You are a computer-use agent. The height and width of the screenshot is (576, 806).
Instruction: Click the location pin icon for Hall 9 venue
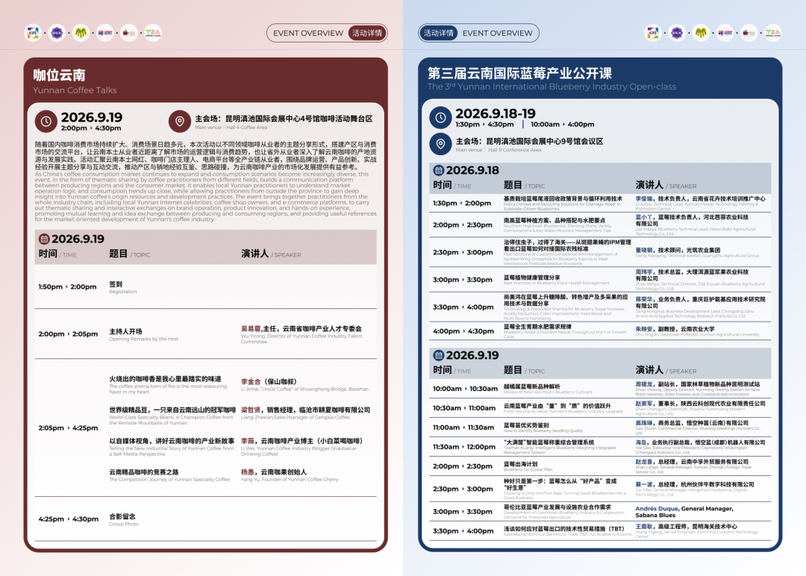tap(440, 144)
